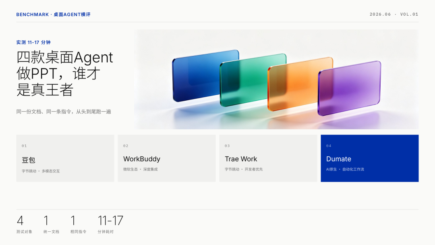435x245 pixels.
Task: Select the WorkBuddy card
Action: pos(167,158)
